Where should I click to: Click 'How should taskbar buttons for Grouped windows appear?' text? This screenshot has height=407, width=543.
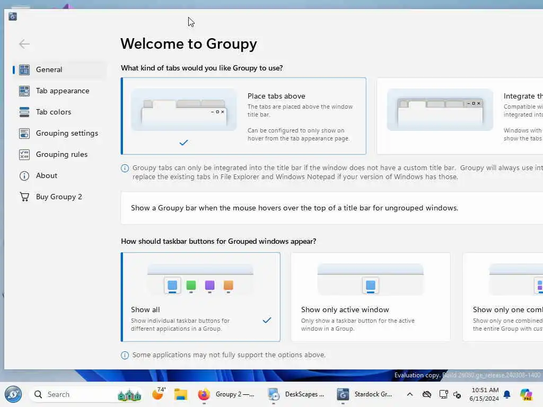[x=218, y=241]
